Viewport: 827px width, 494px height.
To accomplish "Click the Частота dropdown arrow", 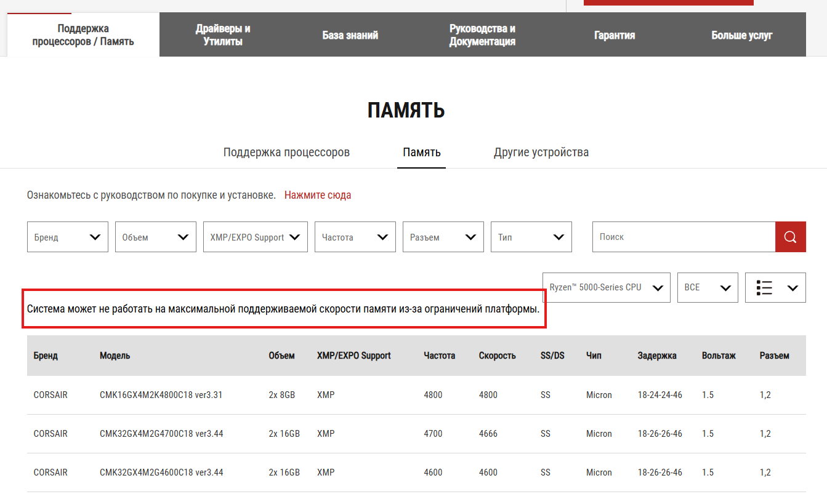I will click(382, 237).
